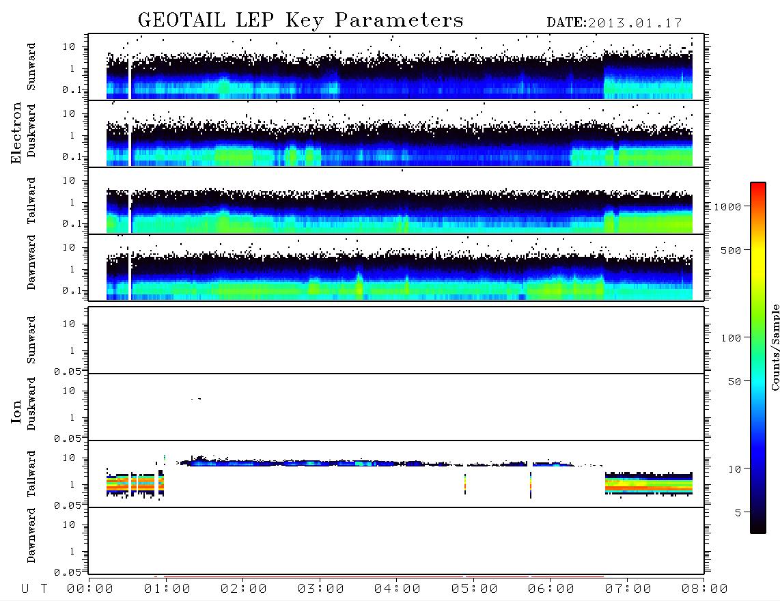Screen dimensions: 780x601
Task: Click the black bottom of the colorbar
Action: 758,525
